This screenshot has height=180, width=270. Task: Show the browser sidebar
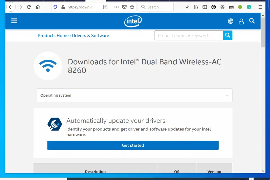click(x=205, y=7)
